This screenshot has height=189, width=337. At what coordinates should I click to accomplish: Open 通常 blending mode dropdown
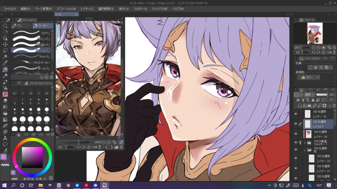(x=310, y=95)
